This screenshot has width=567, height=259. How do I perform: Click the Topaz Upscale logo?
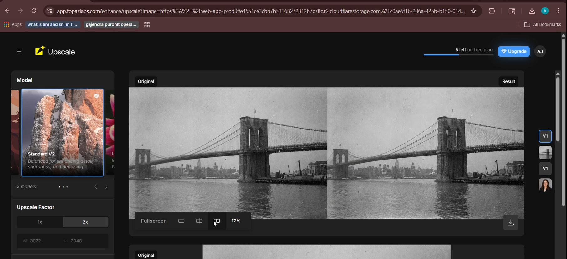55,51
